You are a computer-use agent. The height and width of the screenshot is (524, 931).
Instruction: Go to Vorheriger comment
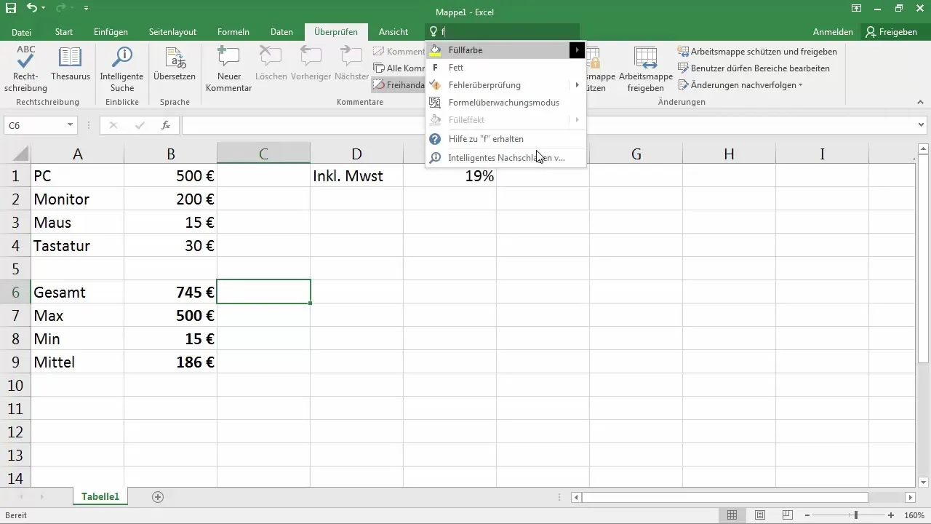pos(311,63)
